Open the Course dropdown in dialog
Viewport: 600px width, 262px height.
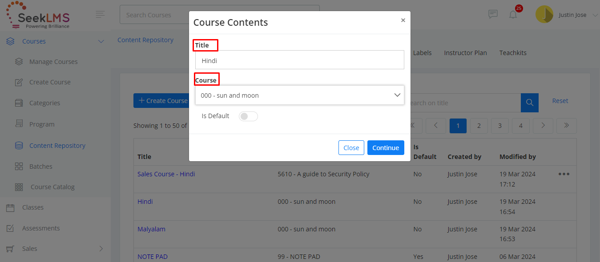299,95
